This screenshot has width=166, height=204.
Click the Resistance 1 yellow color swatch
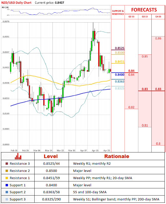pos(7,178)
